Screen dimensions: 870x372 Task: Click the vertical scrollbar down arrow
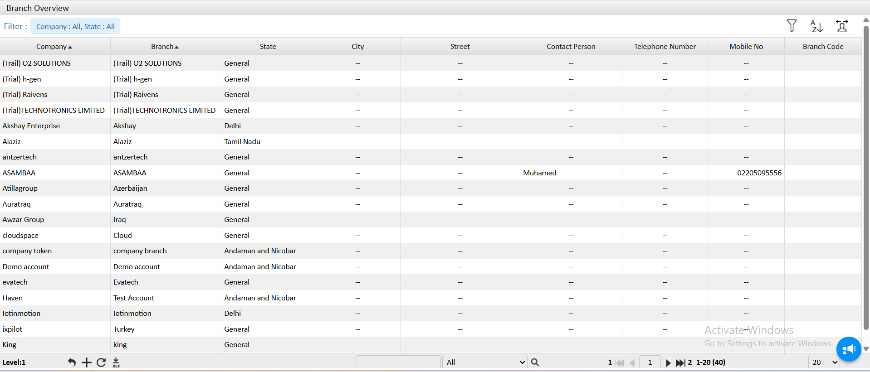(866, 348)
